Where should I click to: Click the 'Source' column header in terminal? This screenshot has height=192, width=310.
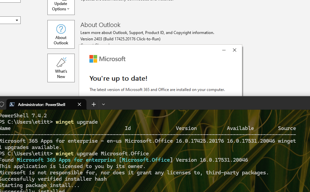[287, 128]
